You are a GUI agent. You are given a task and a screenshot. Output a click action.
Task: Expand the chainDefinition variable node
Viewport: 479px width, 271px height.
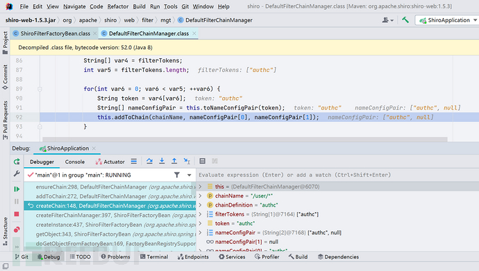(201, 205)
